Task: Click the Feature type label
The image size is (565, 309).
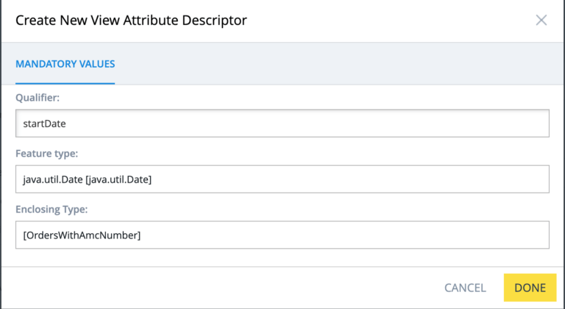Action: click(x=46, y=153)
